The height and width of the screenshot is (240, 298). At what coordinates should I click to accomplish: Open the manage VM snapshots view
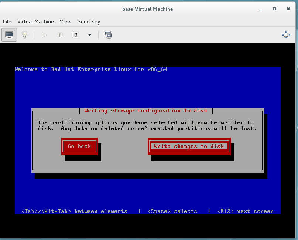(108, 35)
